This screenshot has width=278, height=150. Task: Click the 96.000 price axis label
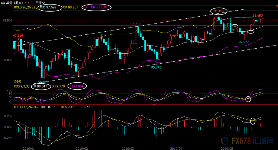pos(8,60)
